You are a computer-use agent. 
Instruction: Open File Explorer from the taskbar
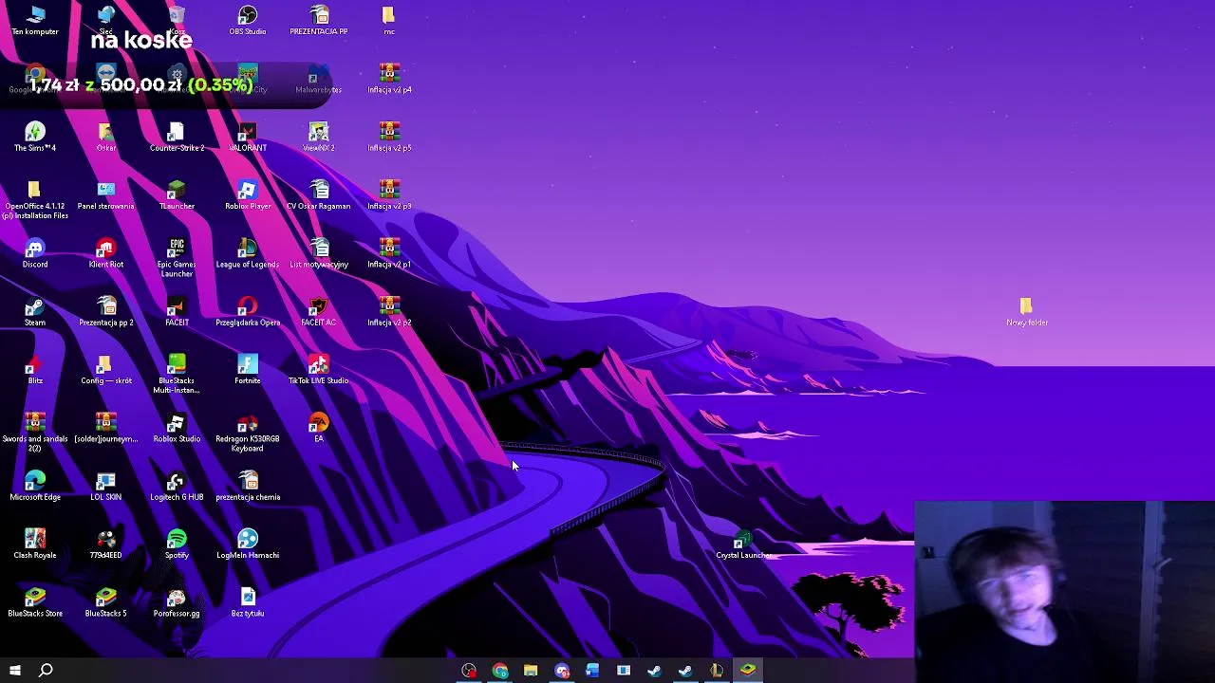(x=531, y=671)
